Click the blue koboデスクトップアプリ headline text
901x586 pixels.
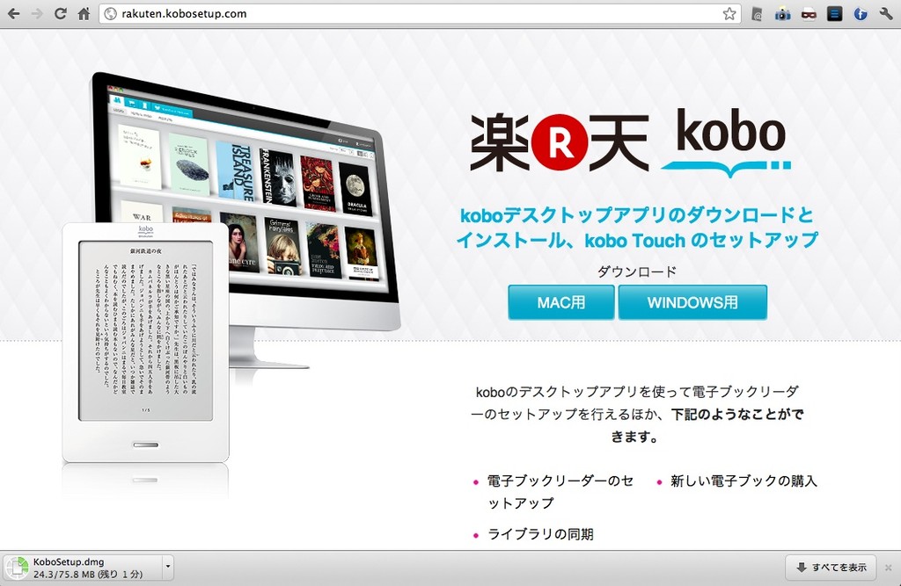pyautogui.click(x=637, y=228)
